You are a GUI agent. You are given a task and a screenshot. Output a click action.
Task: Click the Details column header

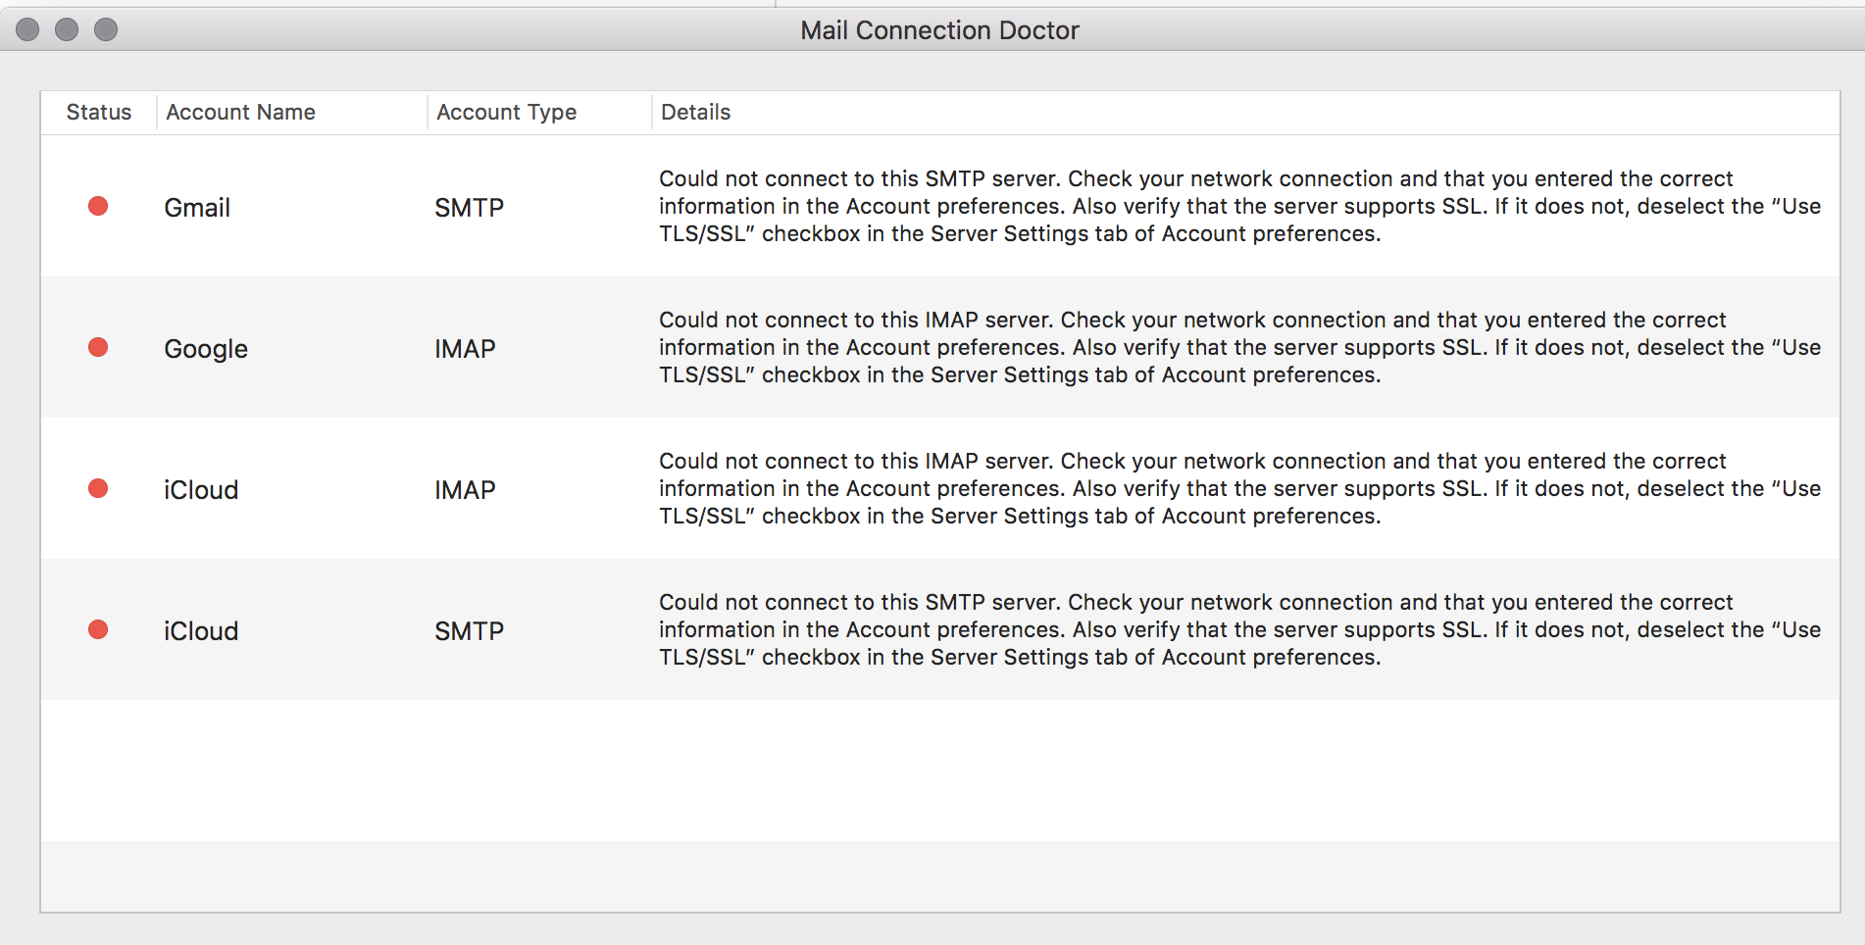[x=695, y=112]
